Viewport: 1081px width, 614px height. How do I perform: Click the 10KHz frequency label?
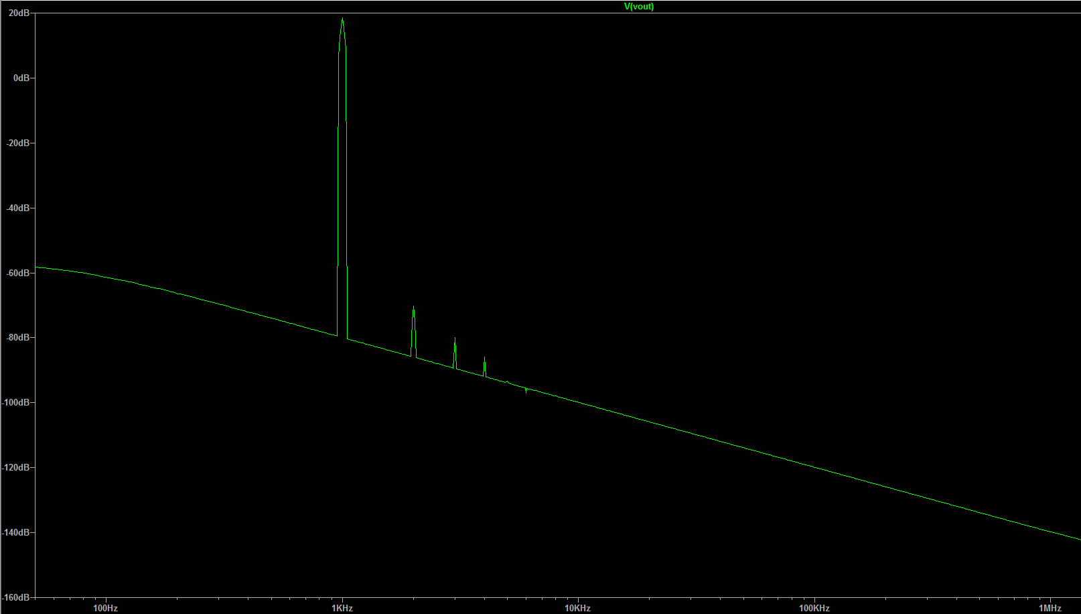coord(577,609)
